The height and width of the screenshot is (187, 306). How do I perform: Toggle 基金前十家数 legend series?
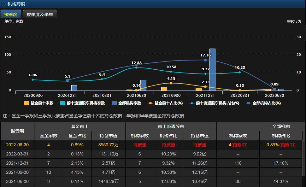(x=39, y=103)
